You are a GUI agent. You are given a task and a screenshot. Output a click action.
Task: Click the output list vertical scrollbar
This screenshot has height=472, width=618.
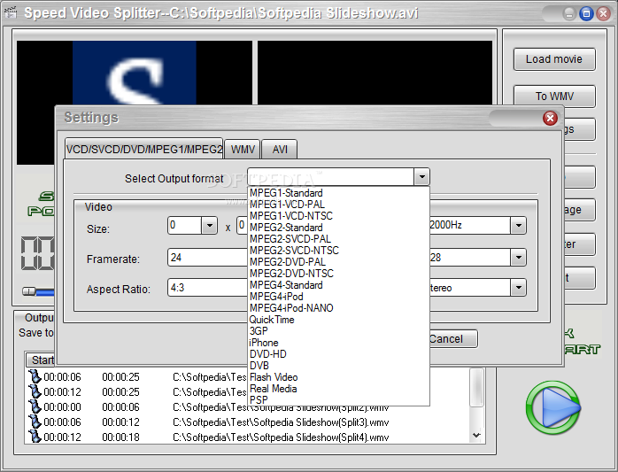coord(476,404)
